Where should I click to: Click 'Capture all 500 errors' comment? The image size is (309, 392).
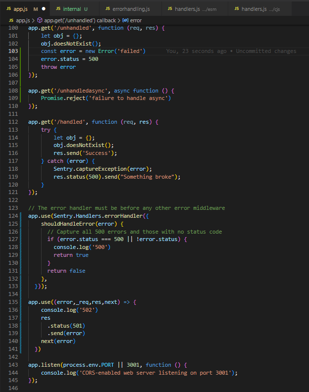coord(135,232)
